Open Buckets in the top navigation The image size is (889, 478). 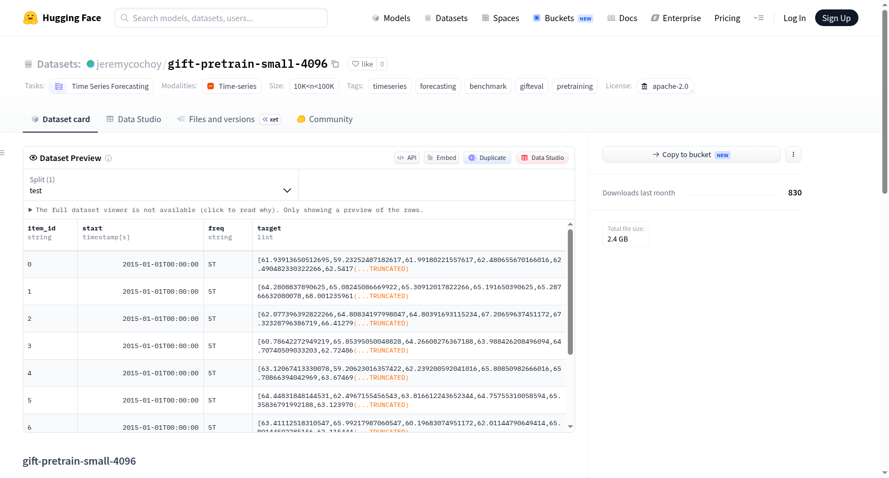coord(563,18)
